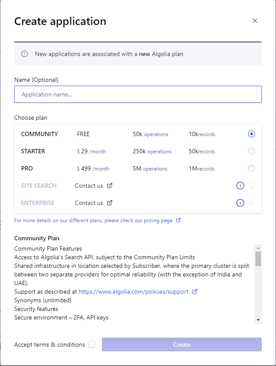Screen dimensions: 276x366
Task: Open the Site Search plan info icon
Action: (x=240, y=186)
